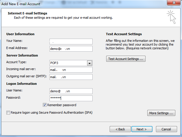
Task: Go to the Next step
Action: (x=142, y=129)
